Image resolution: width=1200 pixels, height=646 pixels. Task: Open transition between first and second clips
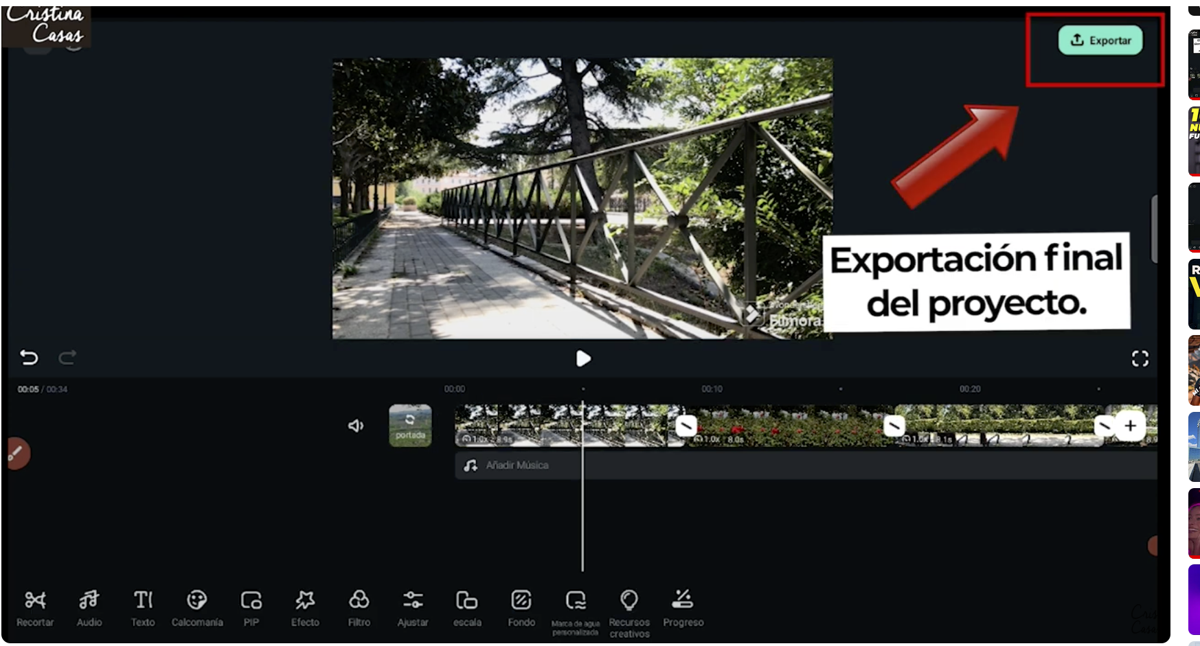686,426
